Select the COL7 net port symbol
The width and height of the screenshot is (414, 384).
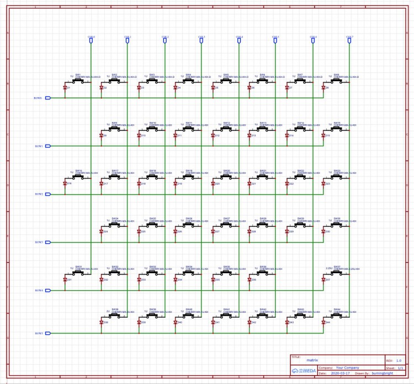pyautogui.click(x=349, y=41)
